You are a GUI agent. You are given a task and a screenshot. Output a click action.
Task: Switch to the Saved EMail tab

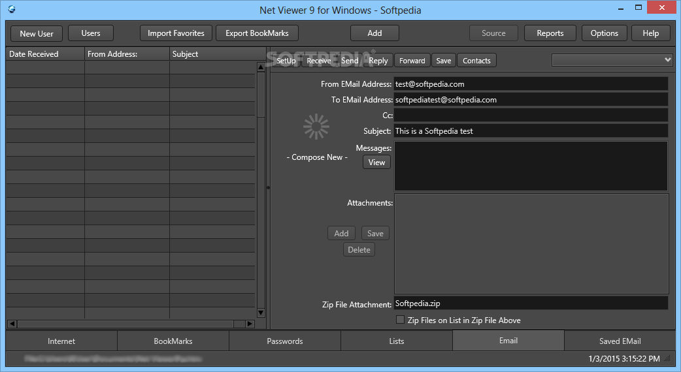[620, 341]
